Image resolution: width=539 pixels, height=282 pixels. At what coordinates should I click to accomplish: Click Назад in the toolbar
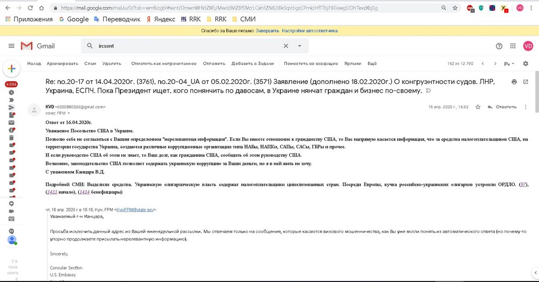click(x=34, y=64)
